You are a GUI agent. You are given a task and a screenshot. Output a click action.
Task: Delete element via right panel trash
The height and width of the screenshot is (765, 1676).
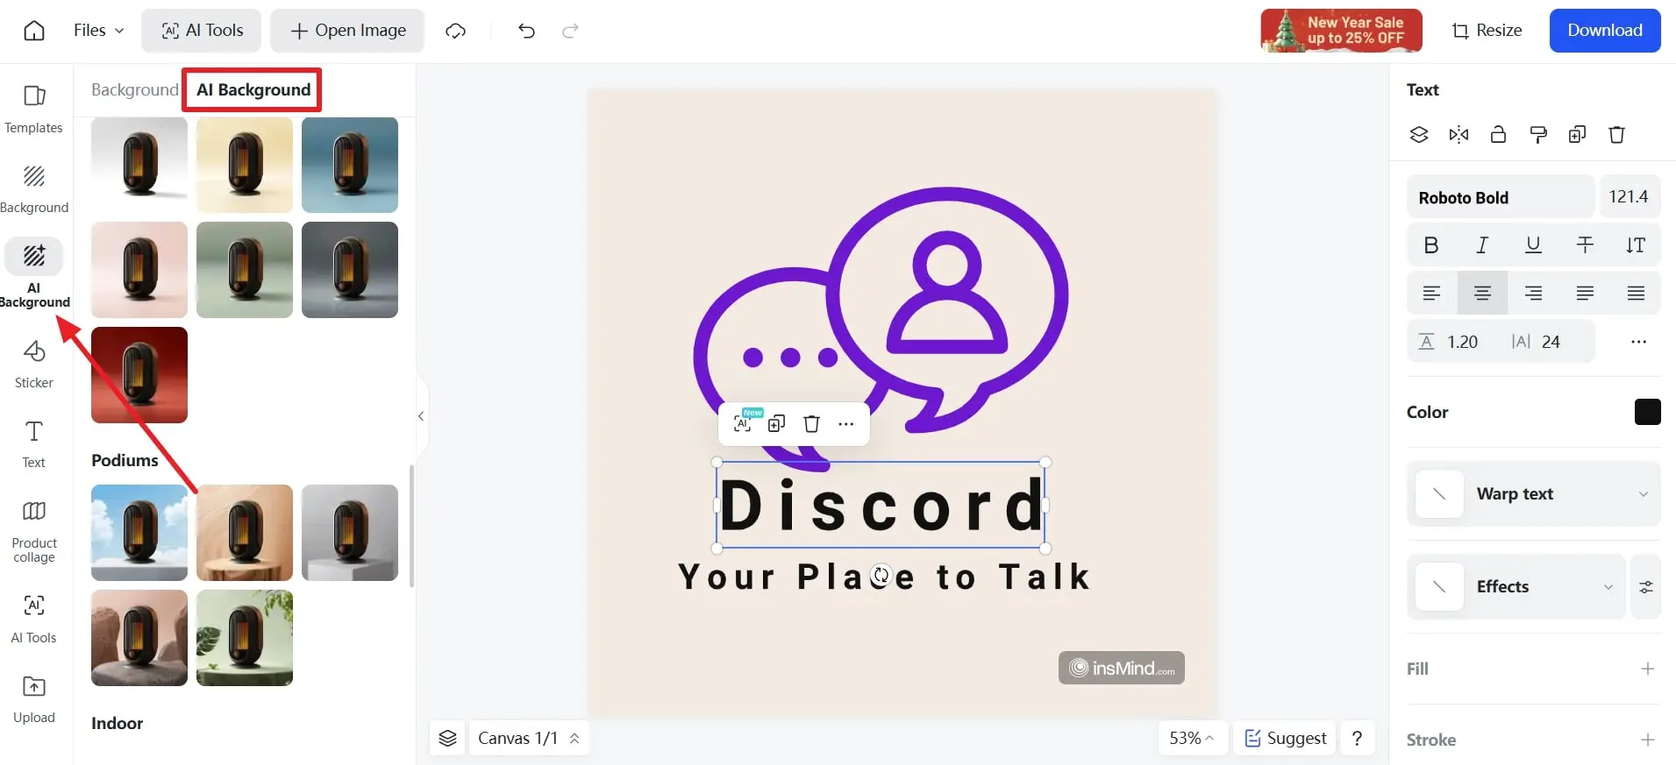pyautogui.click(x=1616, y=135)
